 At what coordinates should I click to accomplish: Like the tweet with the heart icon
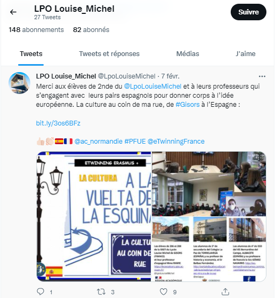[x=164, y=292]
